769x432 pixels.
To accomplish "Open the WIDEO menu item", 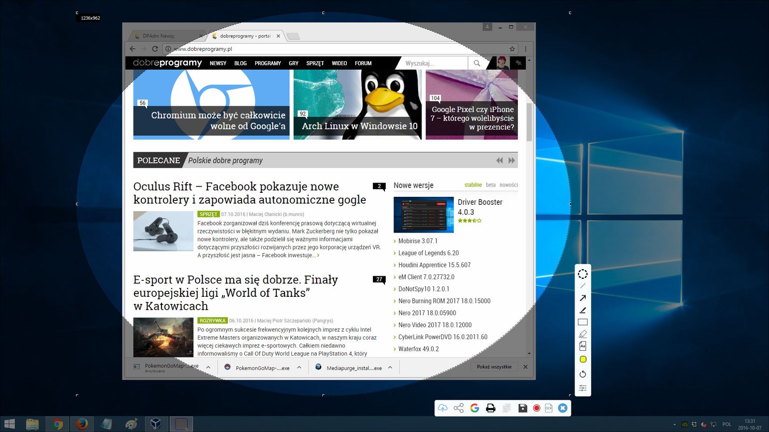I will 339,63.
